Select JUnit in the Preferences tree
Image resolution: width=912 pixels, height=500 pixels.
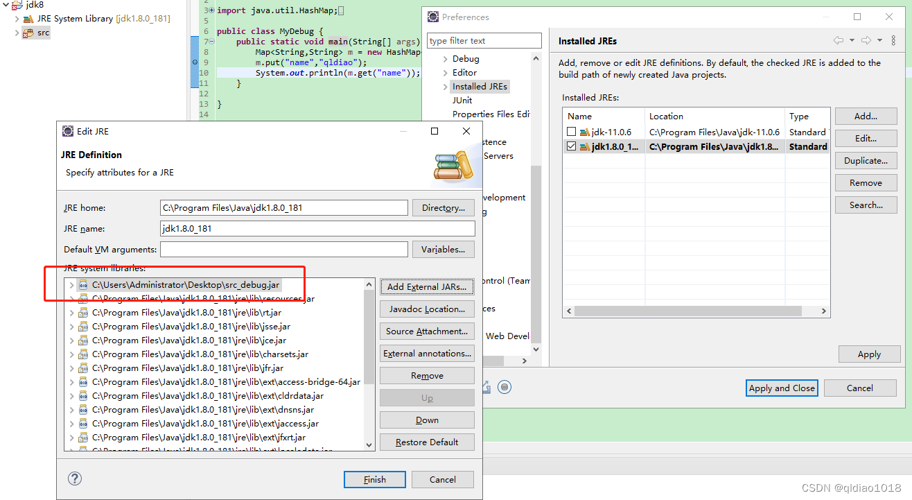[462, 100]
